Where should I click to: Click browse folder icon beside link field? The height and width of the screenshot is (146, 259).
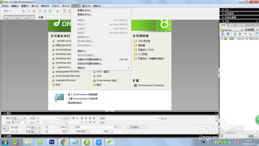pyautogui.click(x=165, y=118)
